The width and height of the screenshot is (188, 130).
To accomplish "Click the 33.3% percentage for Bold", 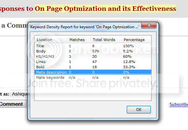I will coord(129,67).
